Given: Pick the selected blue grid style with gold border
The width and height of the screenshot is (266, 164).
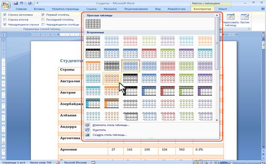Looking at the screenshot, I should pyautogui.click(x=130, y=66).
